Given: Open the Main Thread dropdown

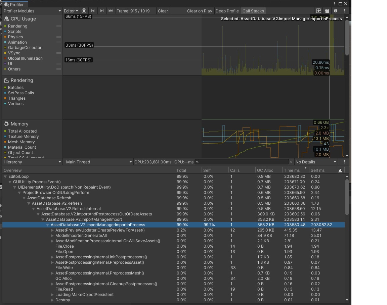Looking at the screenshot, I should click(x=98, y=162).
